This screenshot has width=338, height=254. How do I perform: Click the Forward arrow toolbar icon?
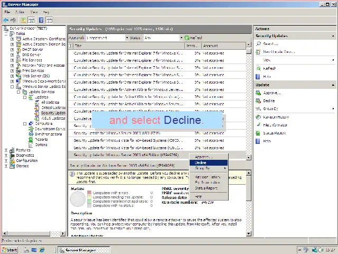click(x=13, y=20)
